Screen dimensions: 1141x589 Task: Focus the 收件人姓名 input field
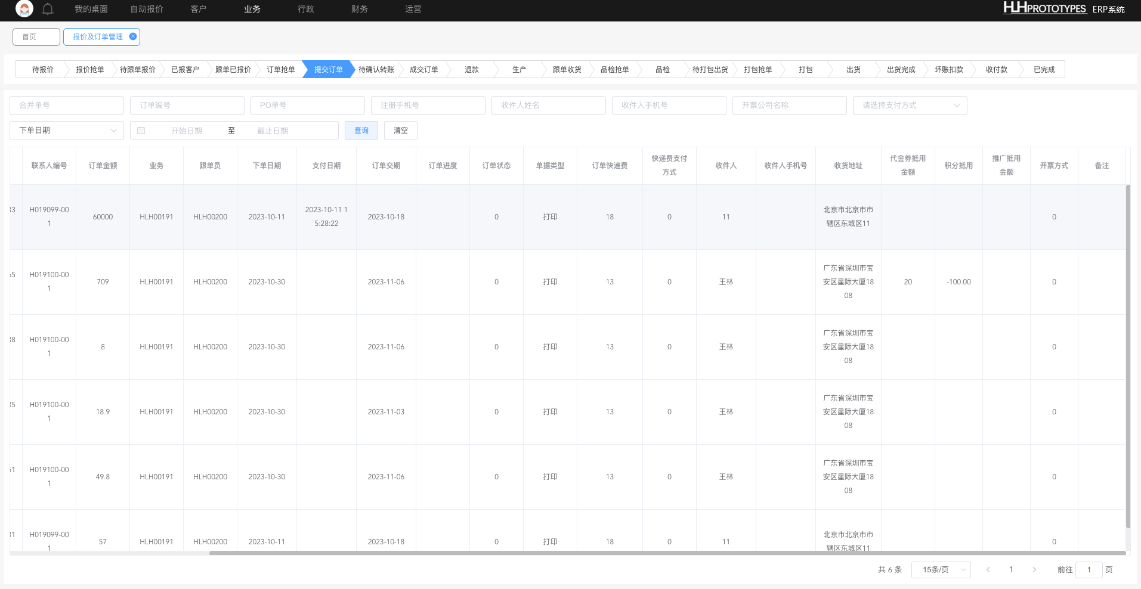(549, 106)
